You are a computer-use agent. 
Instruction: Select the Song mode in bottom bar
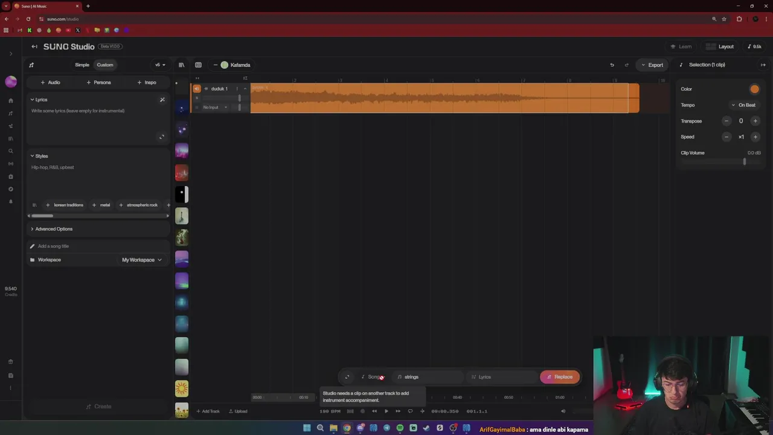[373, 377]
